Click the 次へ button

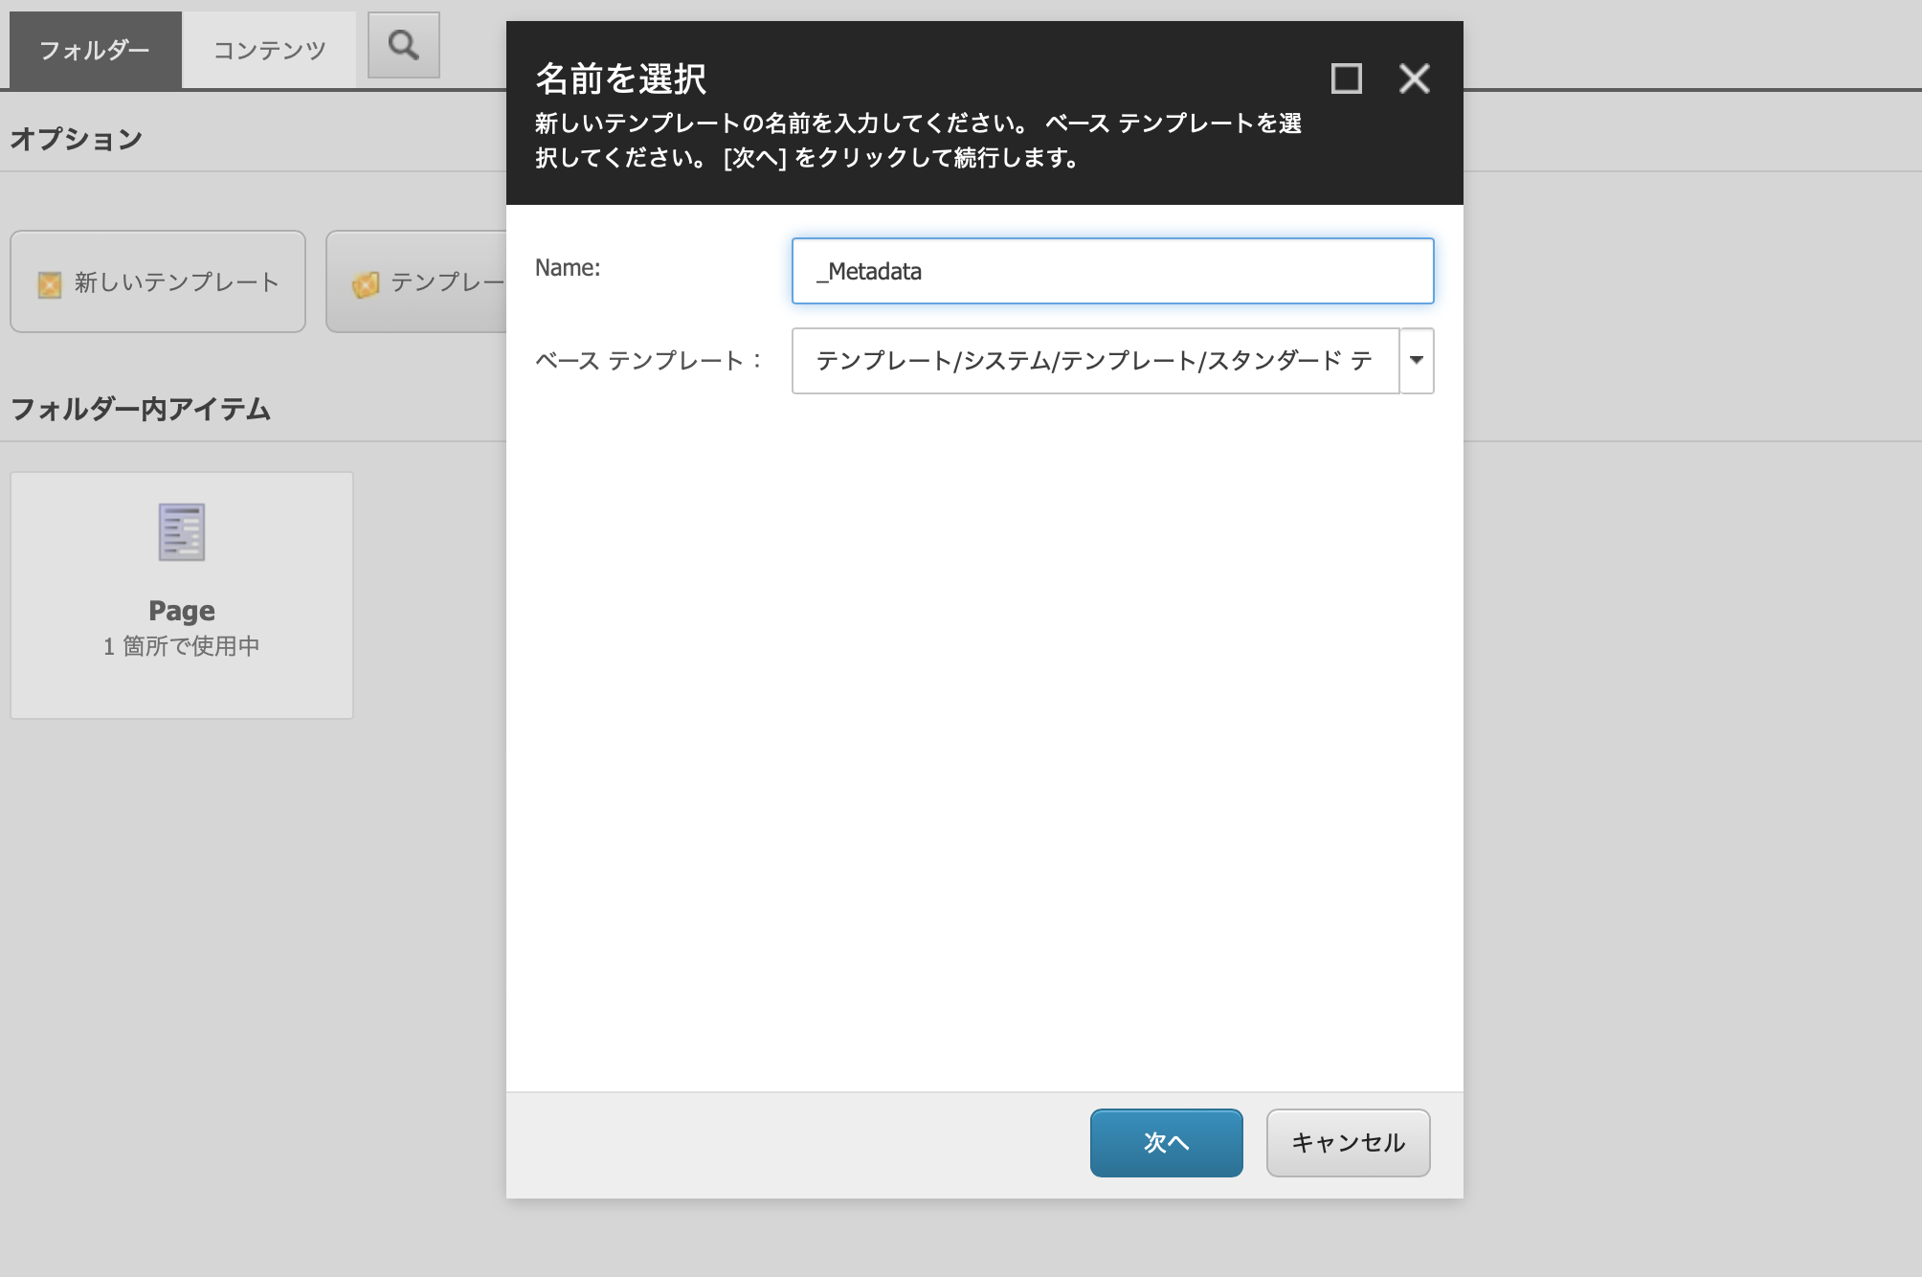click(1166, 1143)
